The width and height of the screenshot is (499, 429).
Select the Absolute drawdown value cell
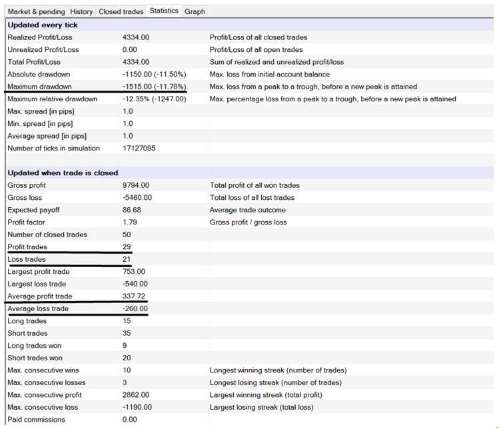154,74
